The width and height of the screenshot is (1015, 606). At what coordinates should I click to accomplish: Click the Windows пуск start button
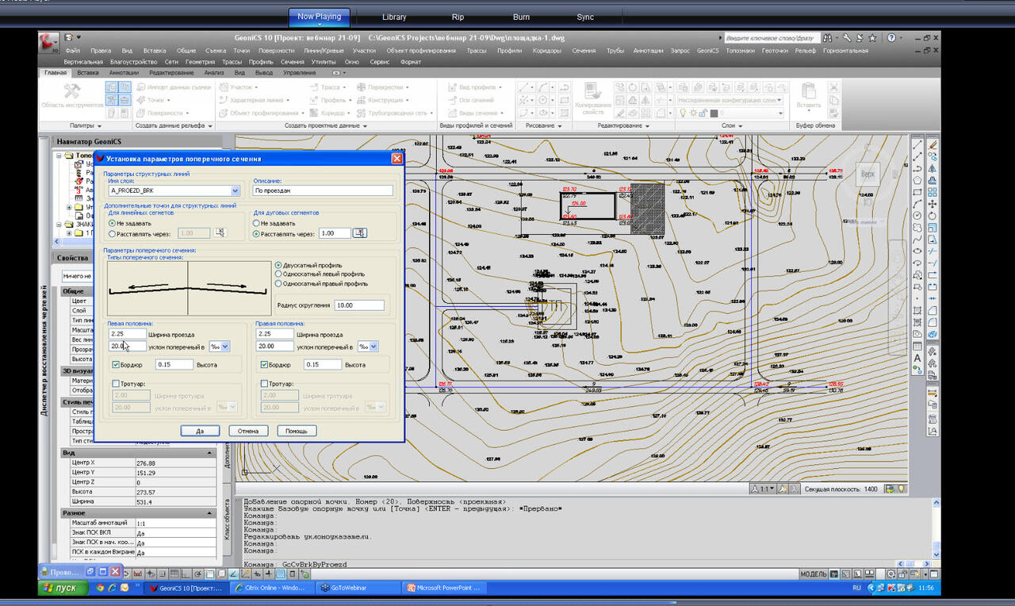point(62,588)
